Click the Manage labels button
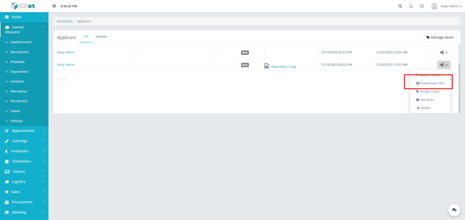Viewport: 465px width, 220px height. coord(440,37)
